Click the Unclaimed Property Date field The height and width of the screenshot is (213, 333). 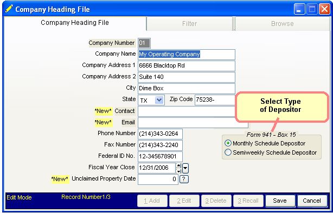(x=158, y=179)
